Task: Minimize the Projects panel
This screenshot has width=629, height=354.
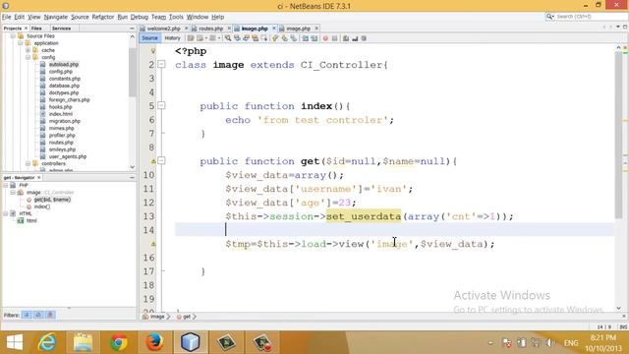Action: click(132, 29)
